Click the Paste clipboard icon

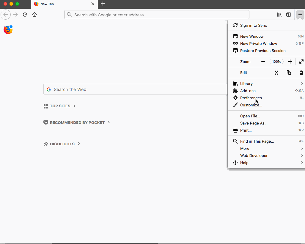pos(301,73)
